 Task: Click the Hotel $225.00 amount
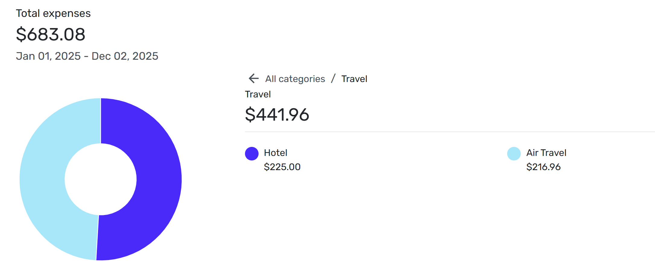(x=282, y=167)
